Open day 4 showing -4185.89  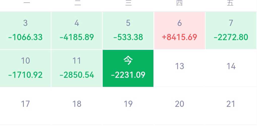77,30
